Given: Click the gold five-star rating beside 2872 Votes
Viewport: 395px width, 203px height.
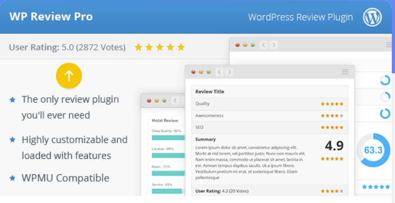Looking at the screenshot, I should [x=160, y=47].
